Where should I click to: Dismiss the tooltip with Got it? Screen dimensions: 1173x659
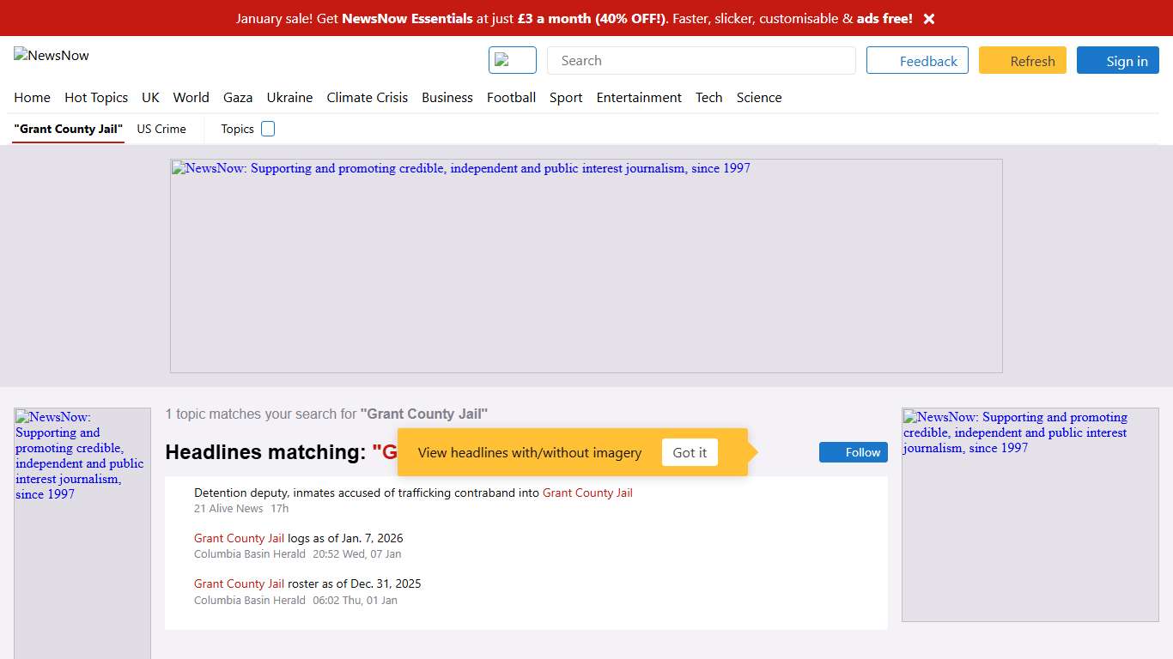coord(690,452)
